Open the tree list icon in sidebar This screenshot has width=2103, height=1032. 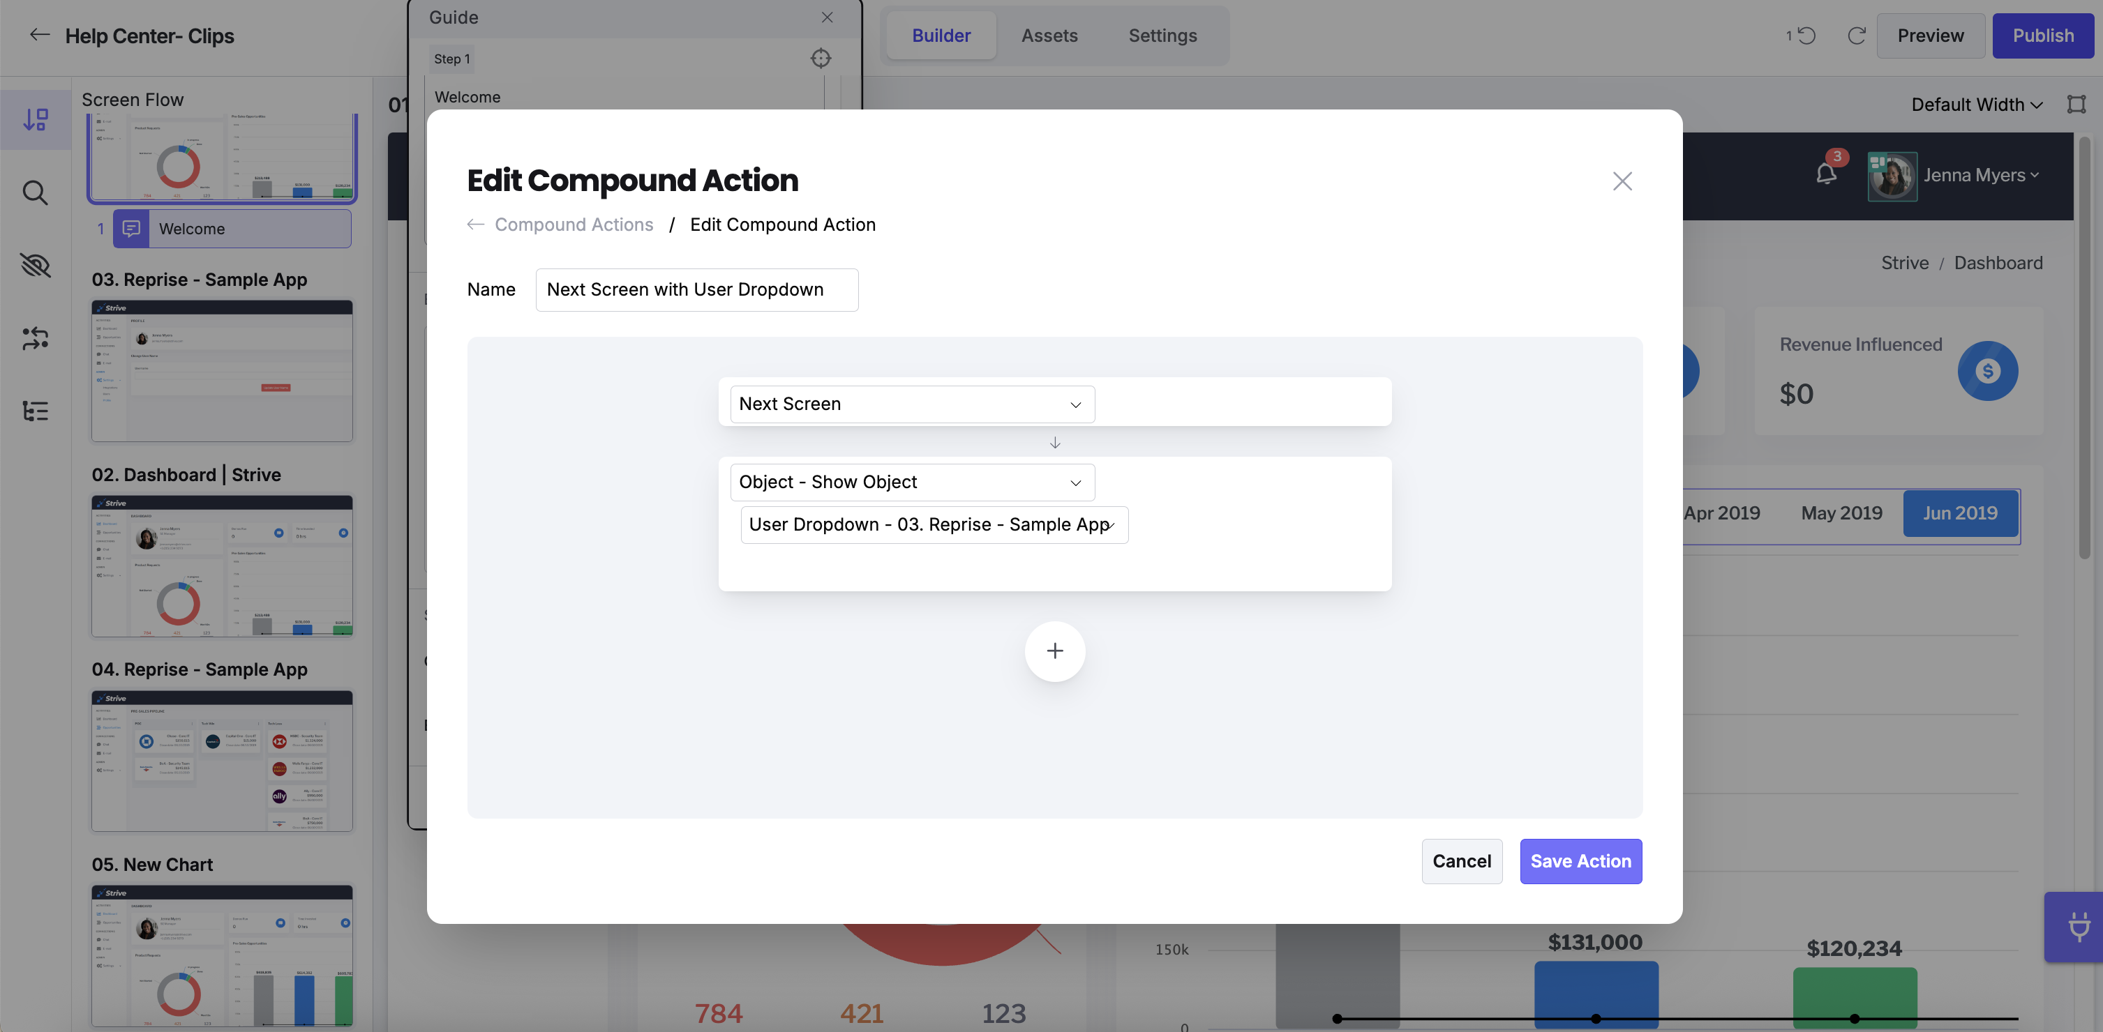[x=35, y=410]
